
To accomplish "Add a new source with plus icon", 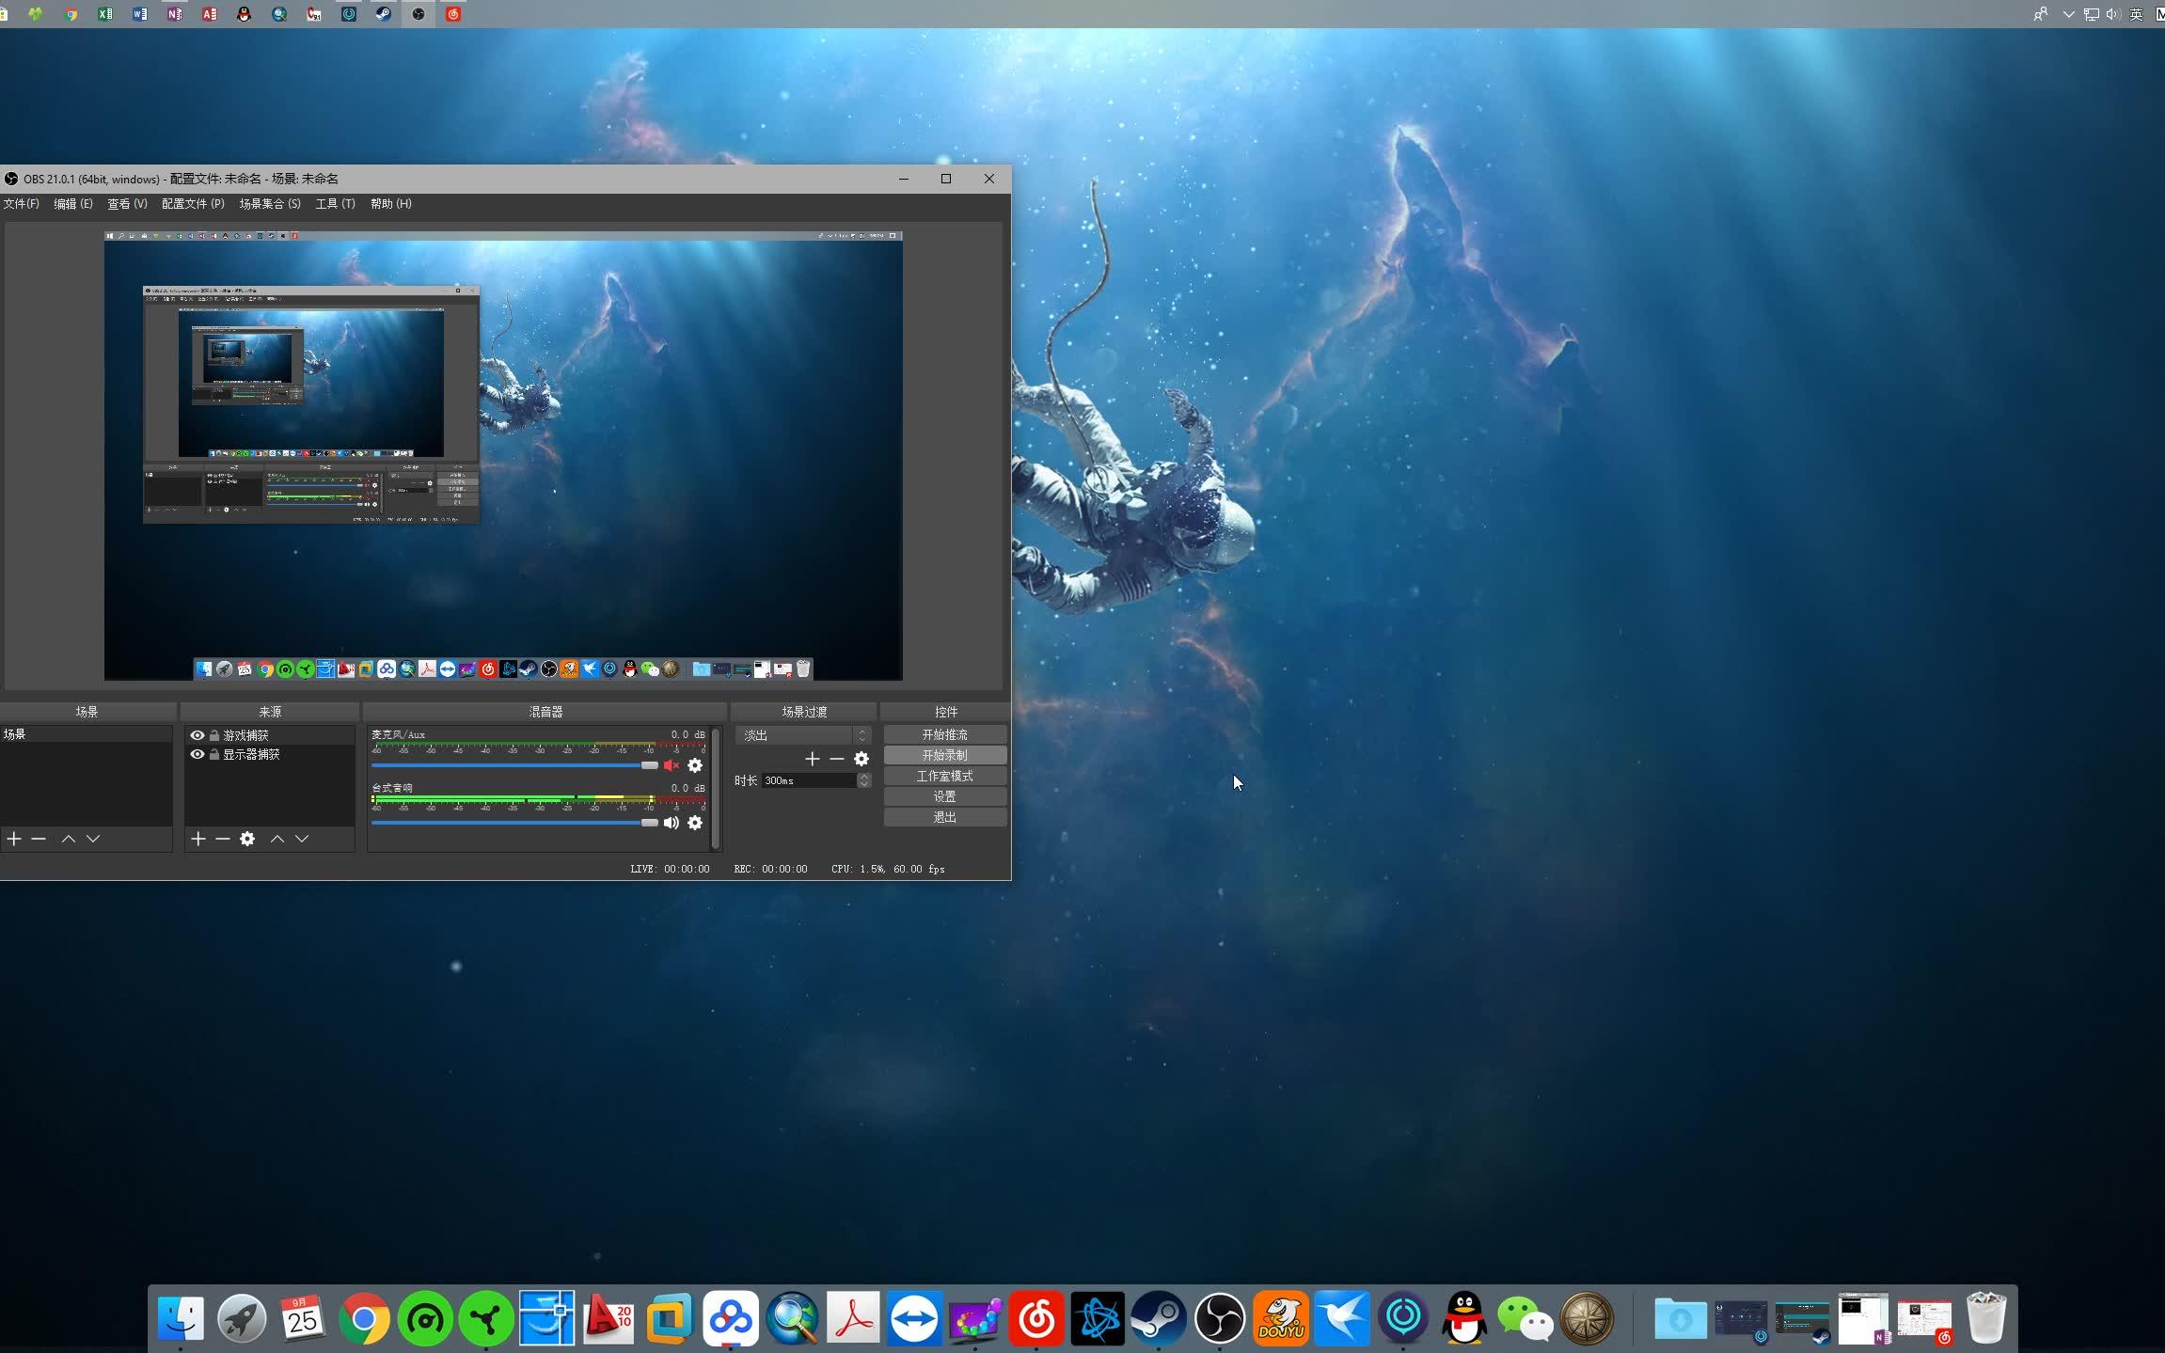I will [198, 839].
